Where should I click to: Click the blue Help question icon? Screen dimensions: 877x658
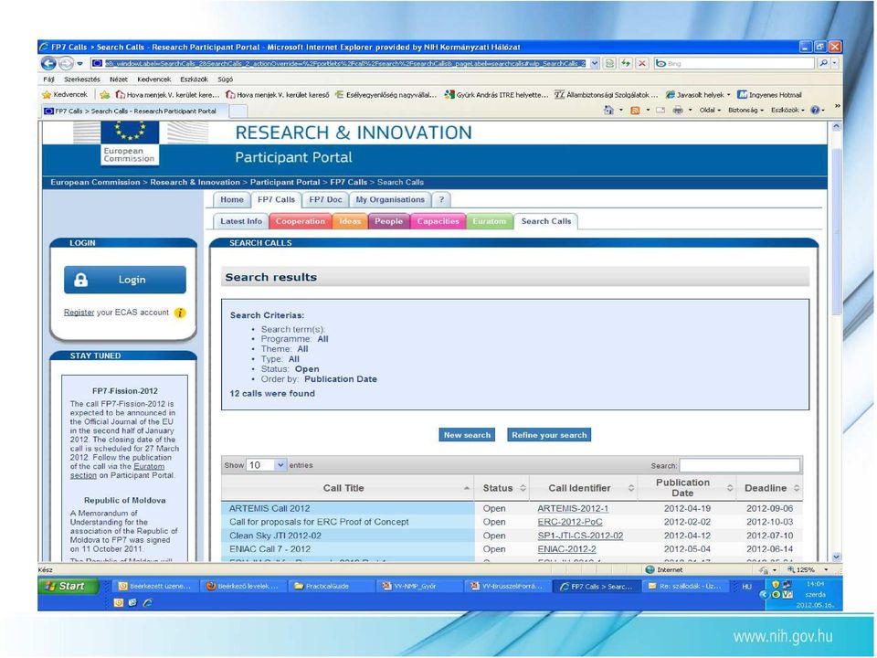816,111
